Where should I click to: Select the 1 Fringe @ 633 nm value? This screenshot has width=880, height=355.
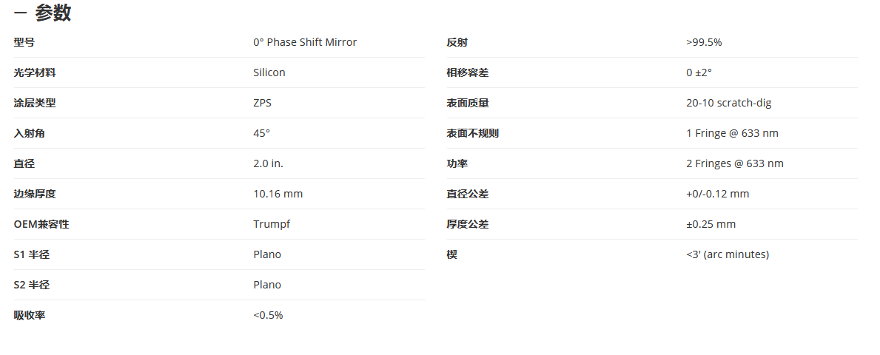click(x=732, y=133)
